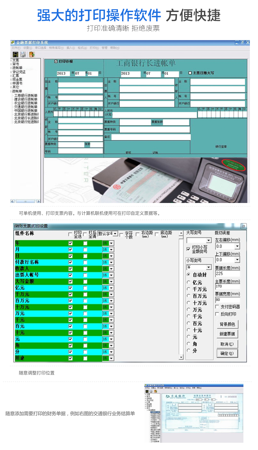
Task: Open the 文件(F) menu
Action: [x=16, y=48]
